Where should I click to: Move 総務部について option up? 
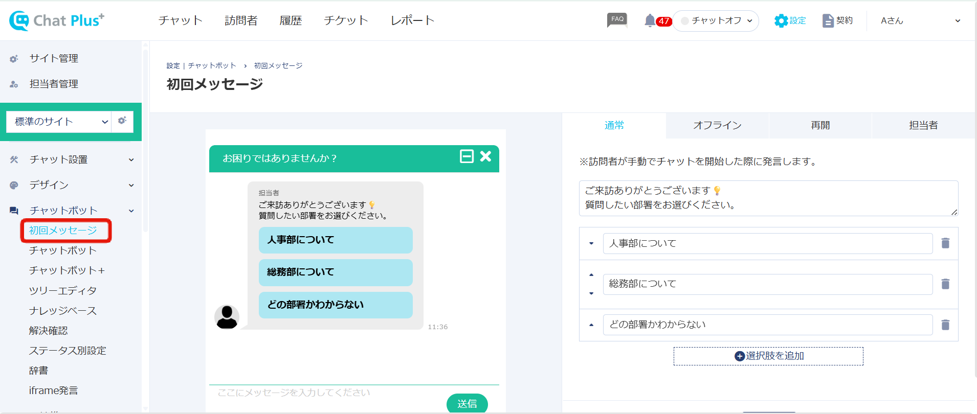pos(591,275)
